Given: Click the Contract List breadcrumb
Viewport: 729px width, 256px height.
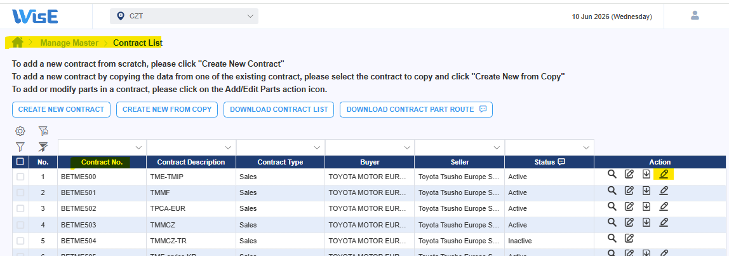Looking at the screenshot, I should [138, 43].
